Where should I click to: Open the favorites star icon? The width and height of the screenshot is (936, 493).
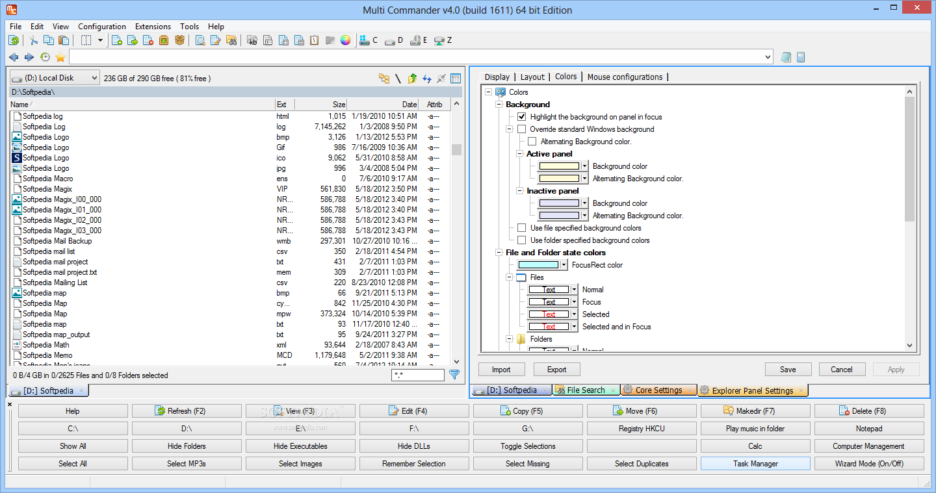[60, 57]
